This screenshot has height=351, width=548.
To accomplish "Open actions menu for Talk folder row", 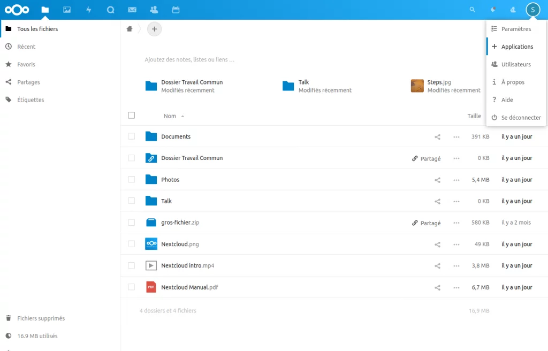I will 456,201.
